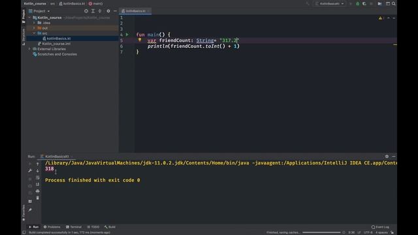Open the Event Log
The image size is (418, 235).
click(x=380, y=227)
